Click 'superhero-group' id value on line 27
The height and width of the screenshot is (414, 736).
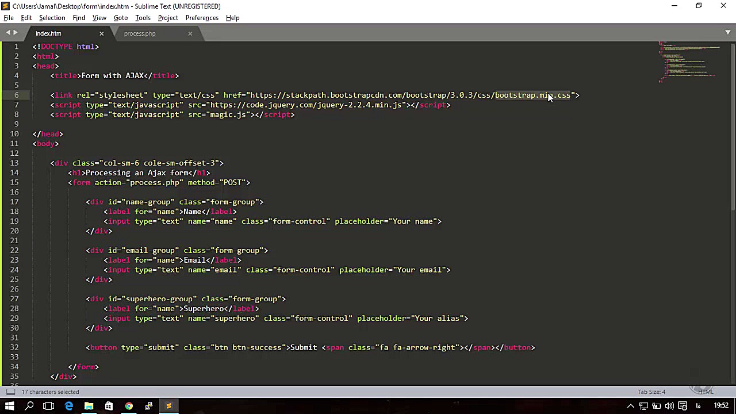pyautogui.click(x=159, y=298)
